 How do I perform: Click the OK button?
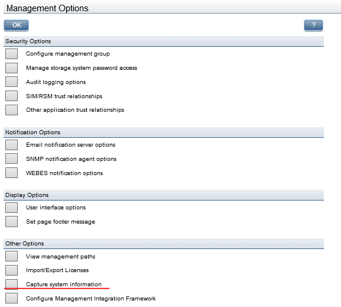(x=16, y=25)
